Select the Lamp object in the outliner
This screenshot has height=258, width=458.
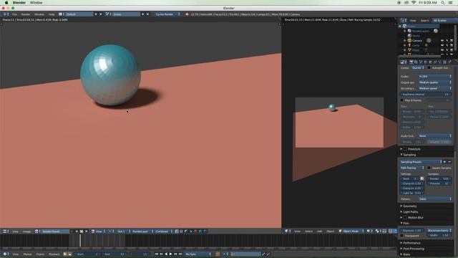pyautogui.click(x=416, y=45)
